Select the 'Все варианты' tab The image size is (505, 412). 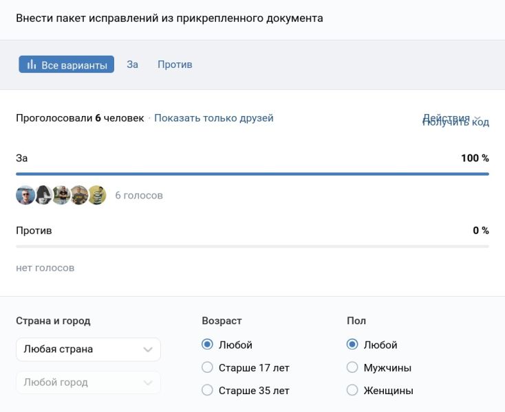point(66,65)
